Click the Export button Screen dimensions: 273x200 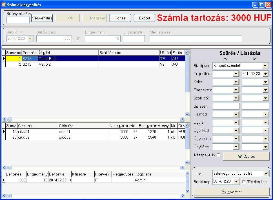[144, 18]
